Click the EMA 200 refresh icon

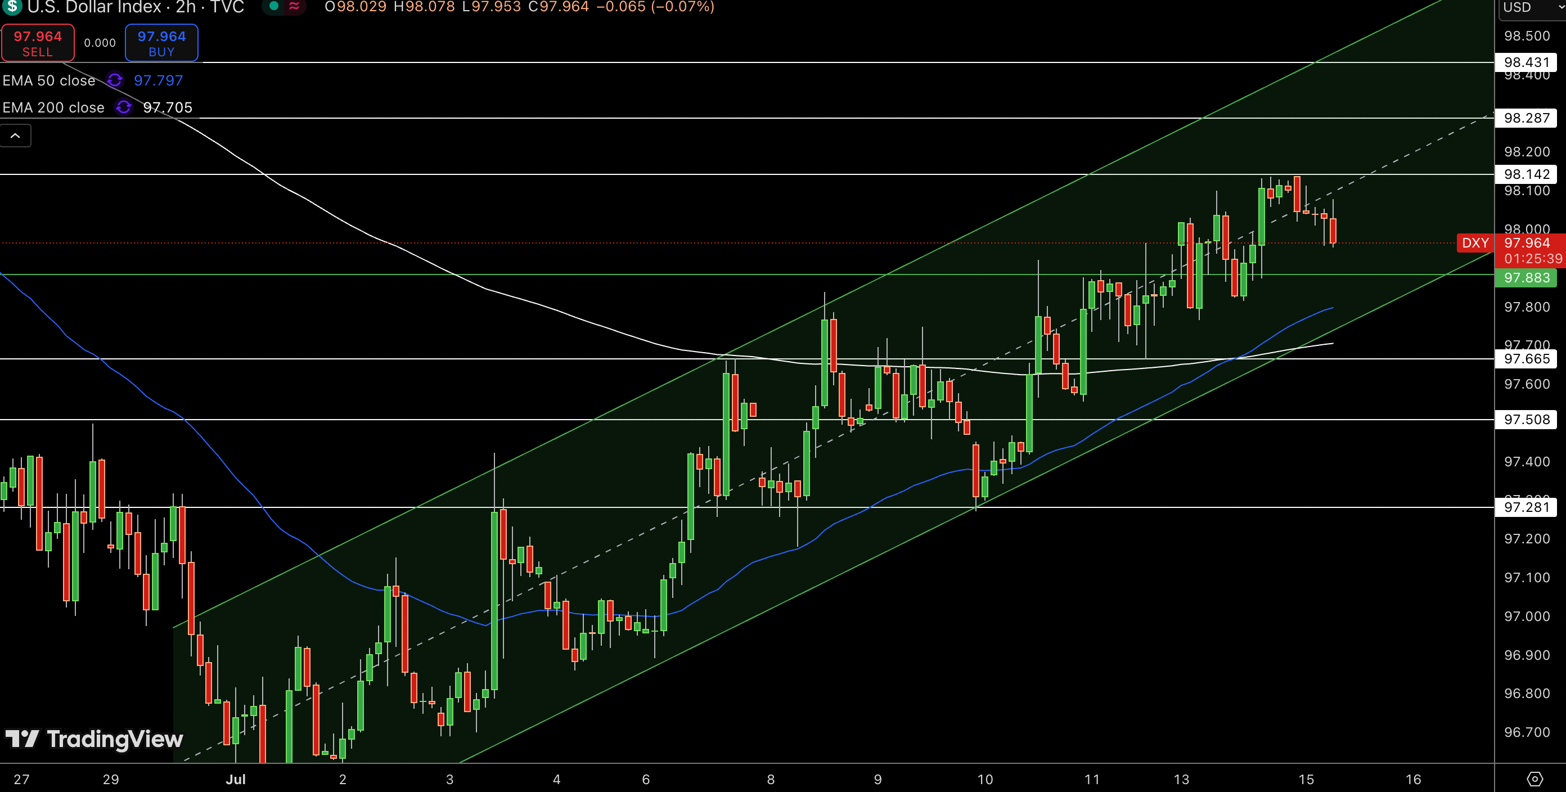tap(123, 107)
